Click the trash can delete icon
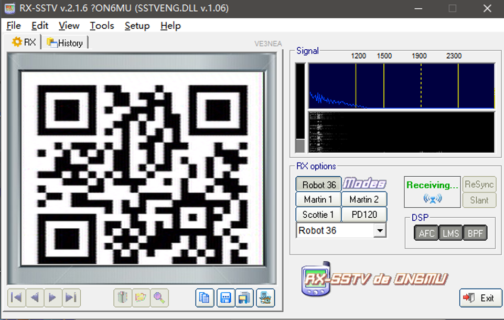The width and height of the screenshot is (504, 320). coord(123,298)
